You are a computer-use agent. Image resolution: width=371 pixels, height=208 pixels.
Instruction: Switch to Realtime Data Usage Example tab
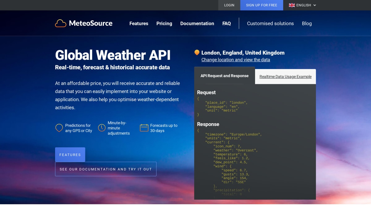click(285, 77)
